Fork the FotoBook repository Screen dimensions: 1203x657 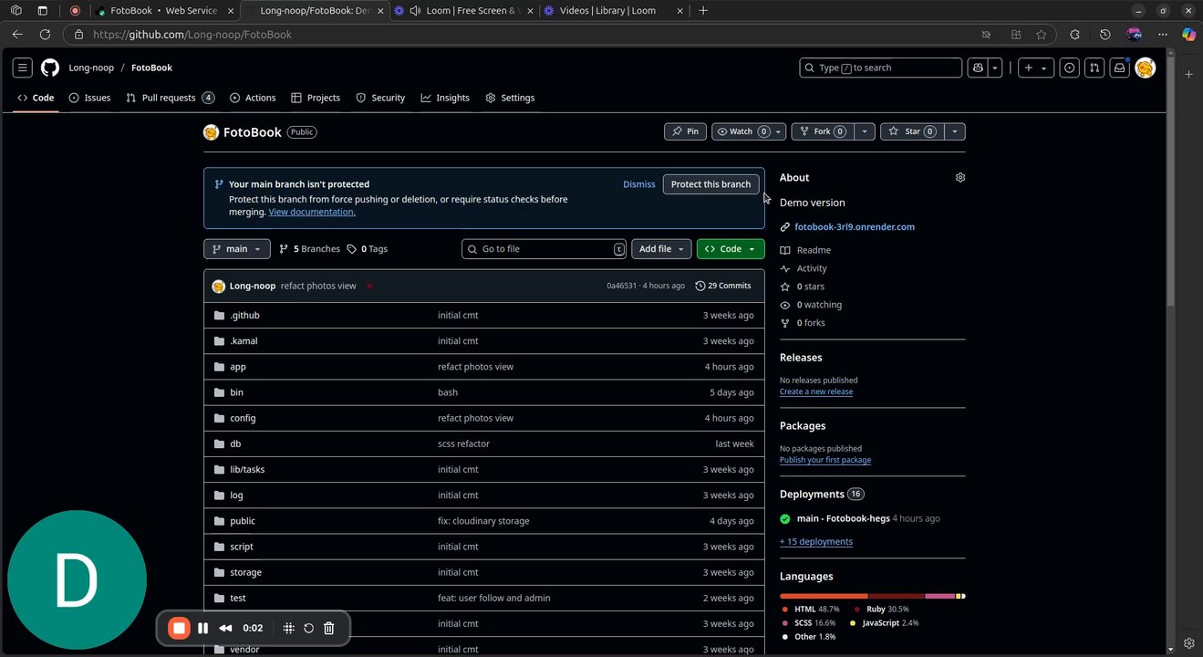click(822, 131)
